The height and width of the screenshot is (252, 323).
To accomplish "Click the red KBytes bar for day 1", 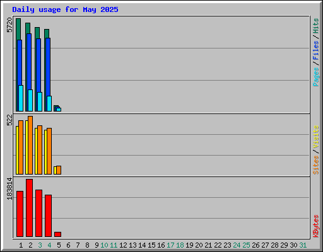I will pos(20,214).
